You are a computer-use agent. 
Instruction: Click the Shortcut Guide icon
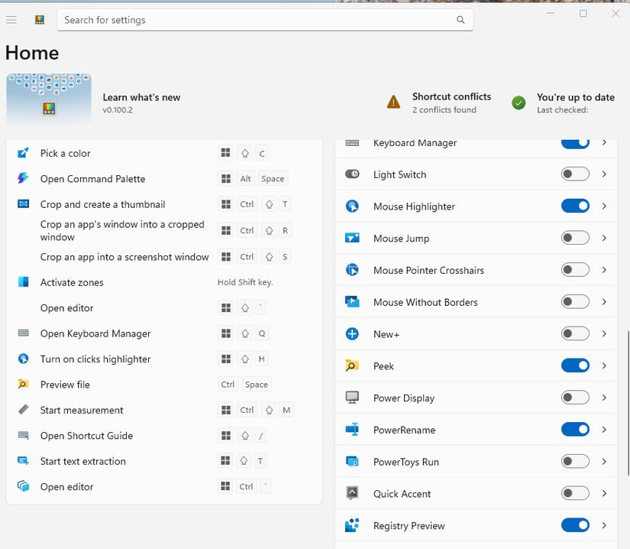24,435
